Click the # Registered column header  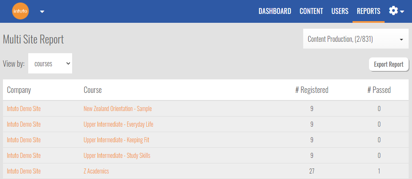click(312, 90)
